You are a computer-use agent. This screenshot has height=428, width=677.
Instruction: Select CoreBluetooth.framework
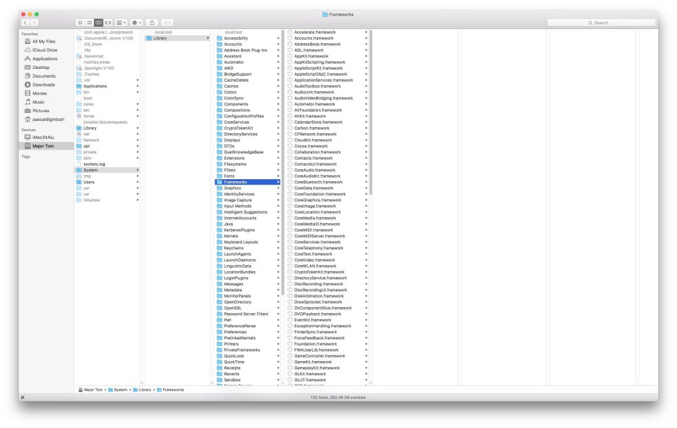(x=327, y=182)
